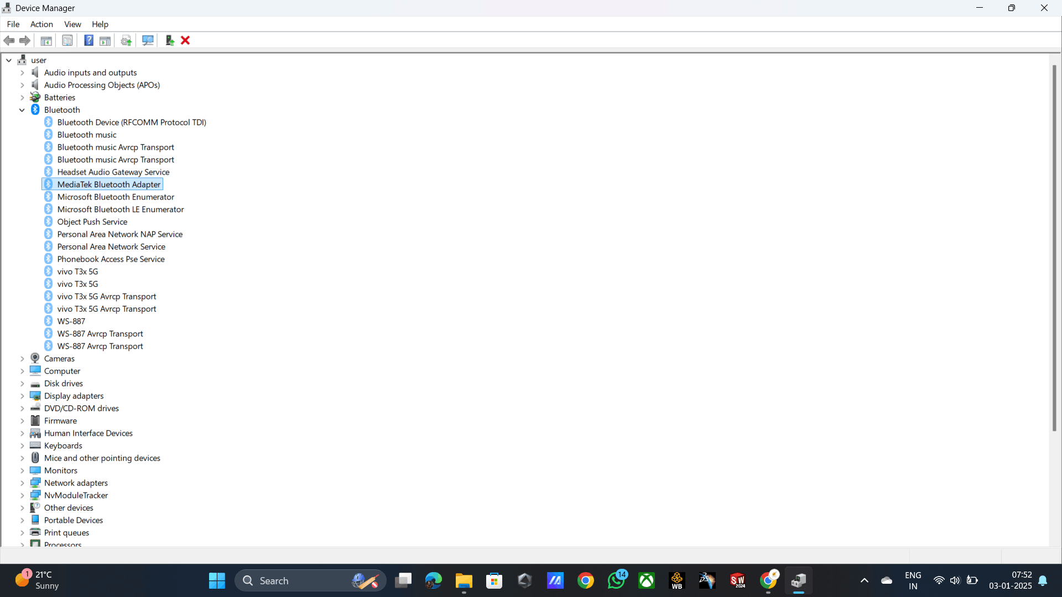1062x597 pixels.
Task: Open Xbox app from taskbar
Action: (646, 580)
